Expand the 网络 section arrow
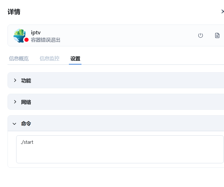Viewport: 224px width, 187px height. pyautogui.click(x=15, y=102)
